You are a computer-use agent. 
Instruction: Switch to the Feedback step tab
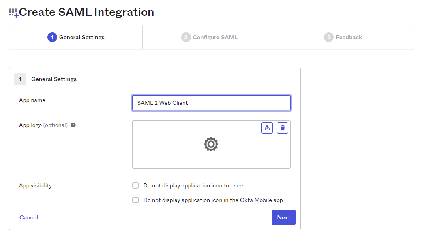pos(349,37)
